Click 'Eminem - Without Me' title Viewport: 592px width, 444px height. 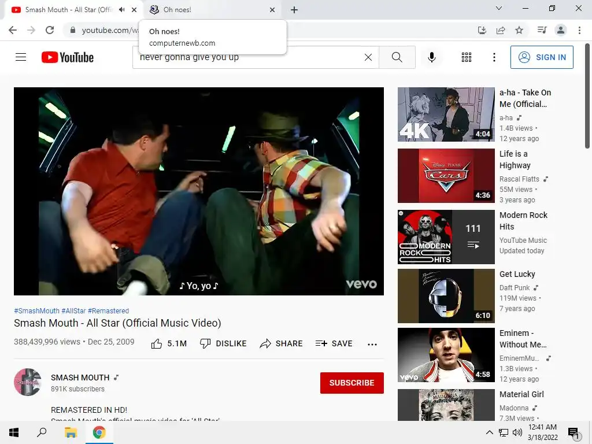pyautogui.click(x=523, y=339)
